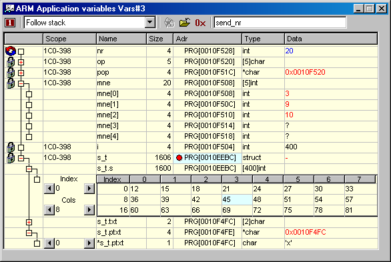
Task: Click the padlock icon on mne row
Action: coord(11,83)
